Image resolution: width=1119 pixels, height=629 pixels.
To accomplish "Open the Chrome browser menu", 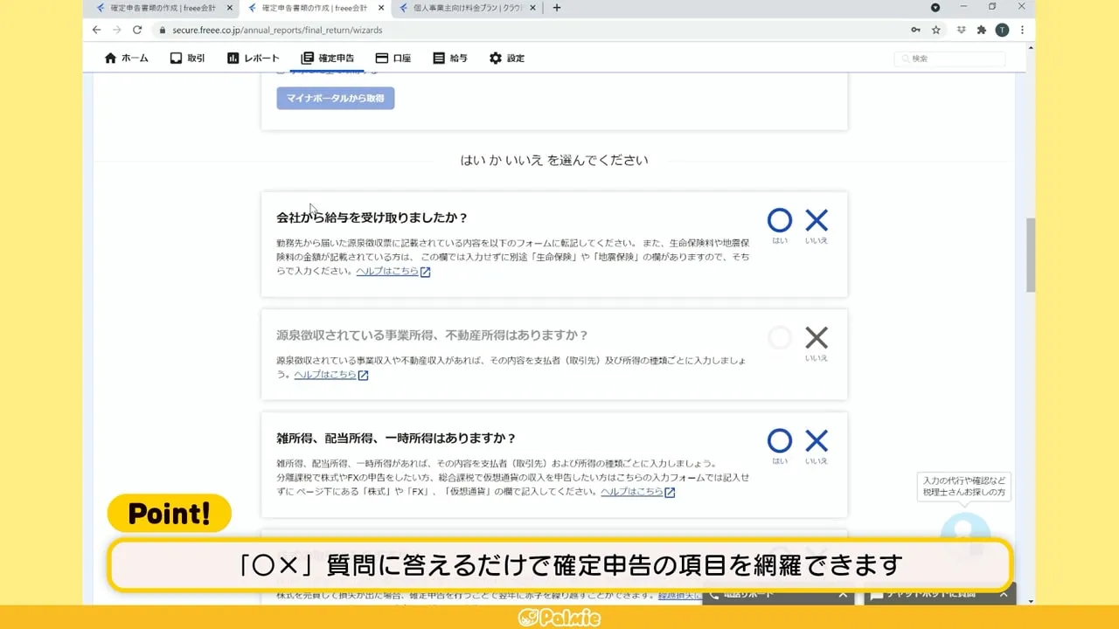I will (1022, 29).
